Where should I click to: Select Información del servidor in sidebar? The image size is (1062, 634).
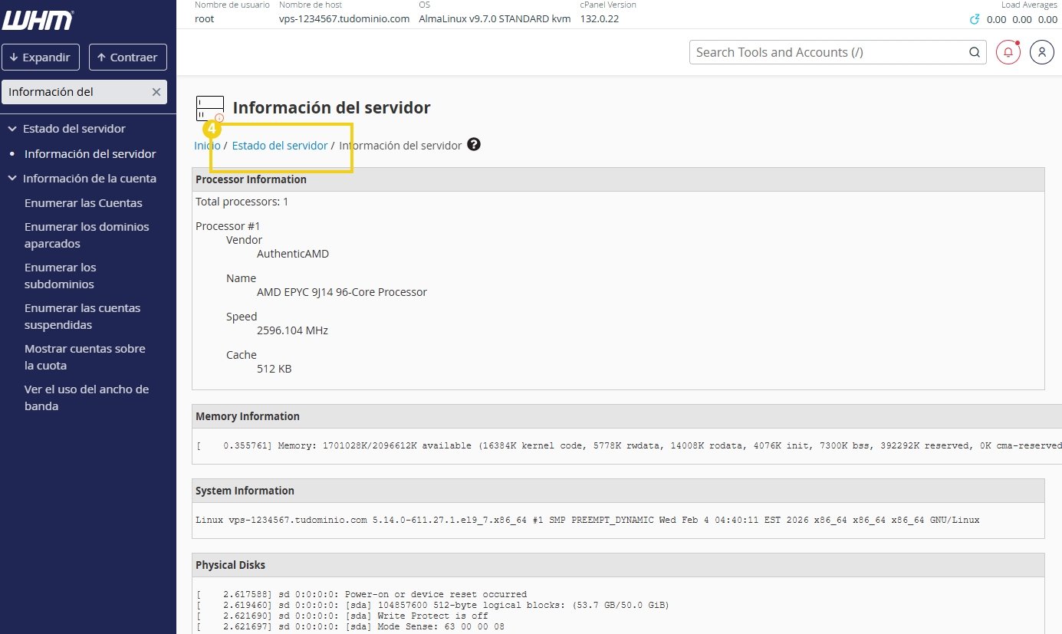tap(90, 154)
